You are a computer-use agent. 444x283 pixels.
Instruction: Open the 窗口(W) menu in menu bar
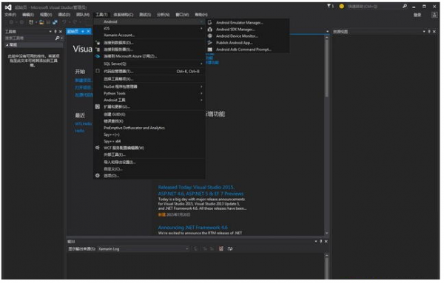click(183, 15)
